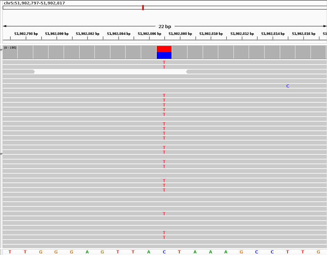Click the topmost red T mismatch under coverage track
The width and height of the screenshot is (327, 255).
164,63
